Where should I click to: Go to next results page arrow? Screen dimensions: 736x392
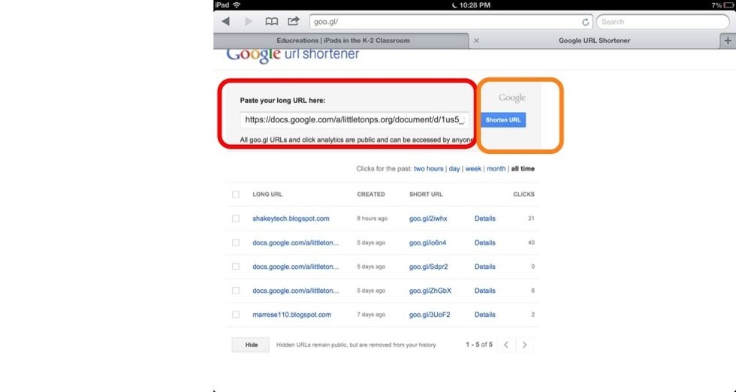(524, 345)
